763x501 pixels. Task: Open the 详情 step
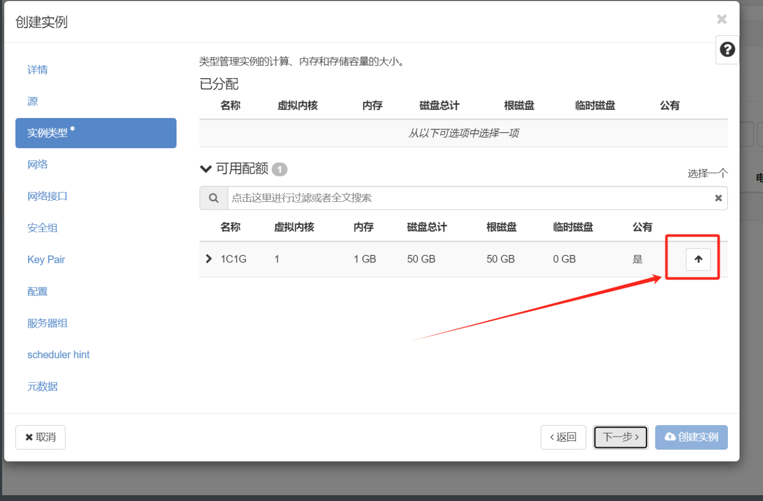tap(38, 70)
